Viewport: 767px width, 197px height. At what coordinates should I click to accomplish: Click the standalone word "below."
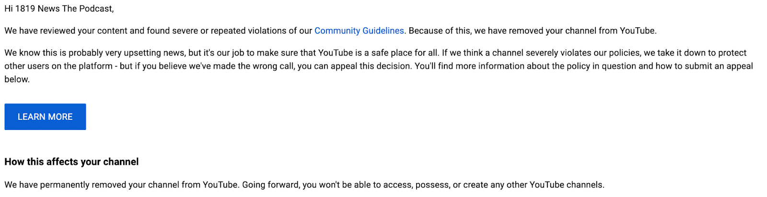click(17, 80)
